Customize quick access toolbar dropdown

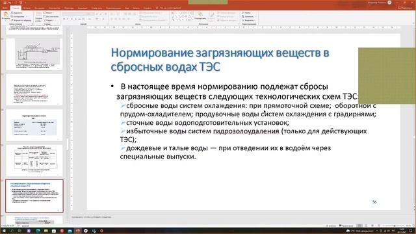tap(25, 3)
